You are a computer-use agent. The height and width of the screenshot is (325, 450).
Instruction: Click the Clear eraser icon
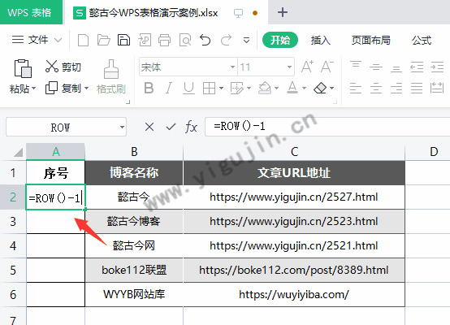coord(320,88)
